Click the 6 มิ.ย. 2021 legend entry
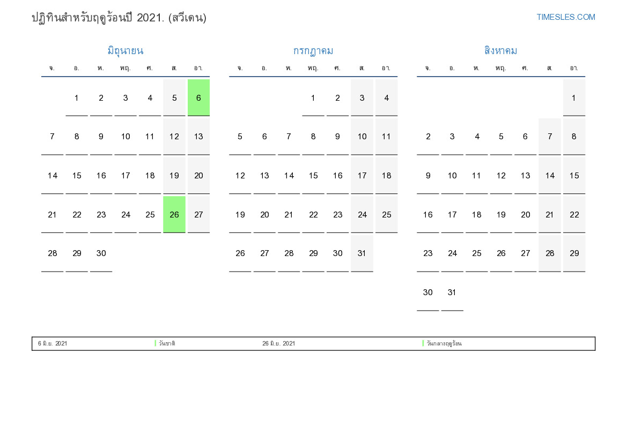Viewport: 627px width, 443px height. click(53, 343)
